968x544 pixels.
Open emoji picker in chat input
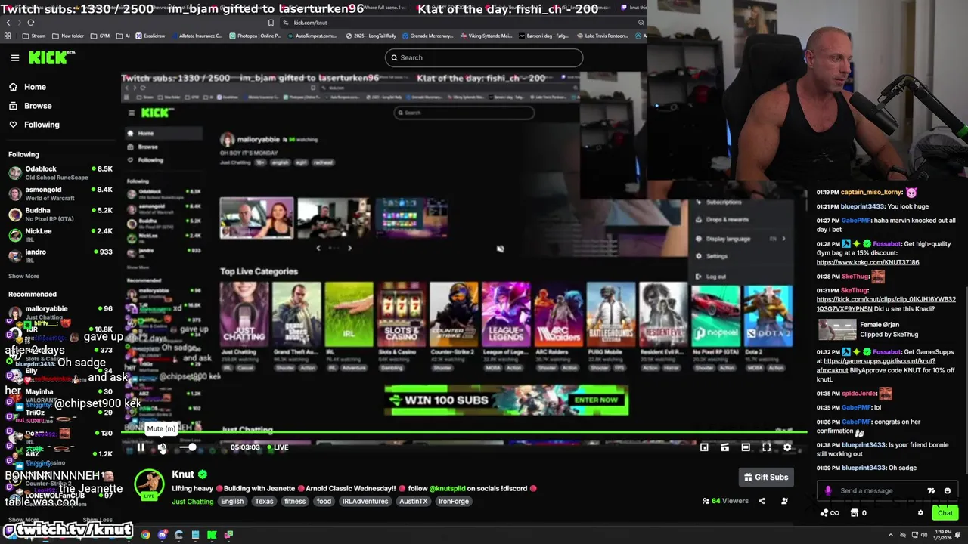click(x=948, y=491)
